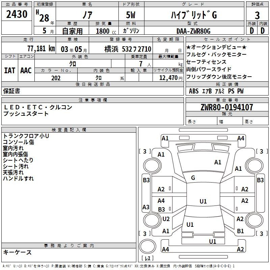The width and height of the screenshot is (270, 270).
Task: Click inspector note シートへたり
Action: point(18,160)
